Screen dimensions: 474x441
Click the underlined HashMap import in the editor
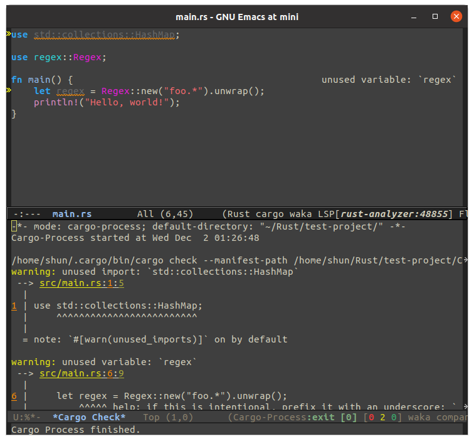tap(104, 35)
